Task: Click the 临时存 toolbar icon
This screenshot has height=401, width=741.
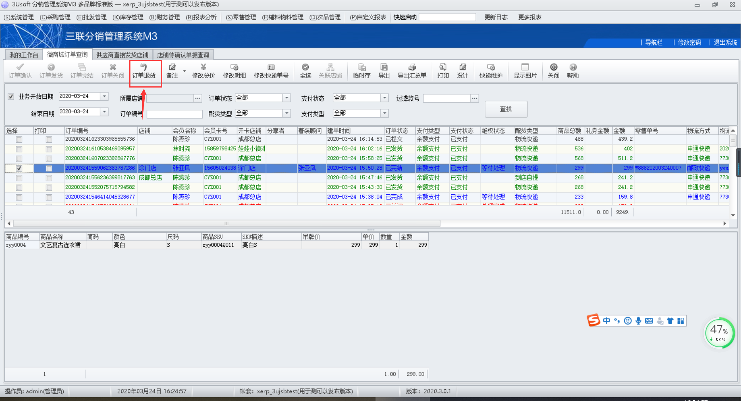Action: coord(362,71)
